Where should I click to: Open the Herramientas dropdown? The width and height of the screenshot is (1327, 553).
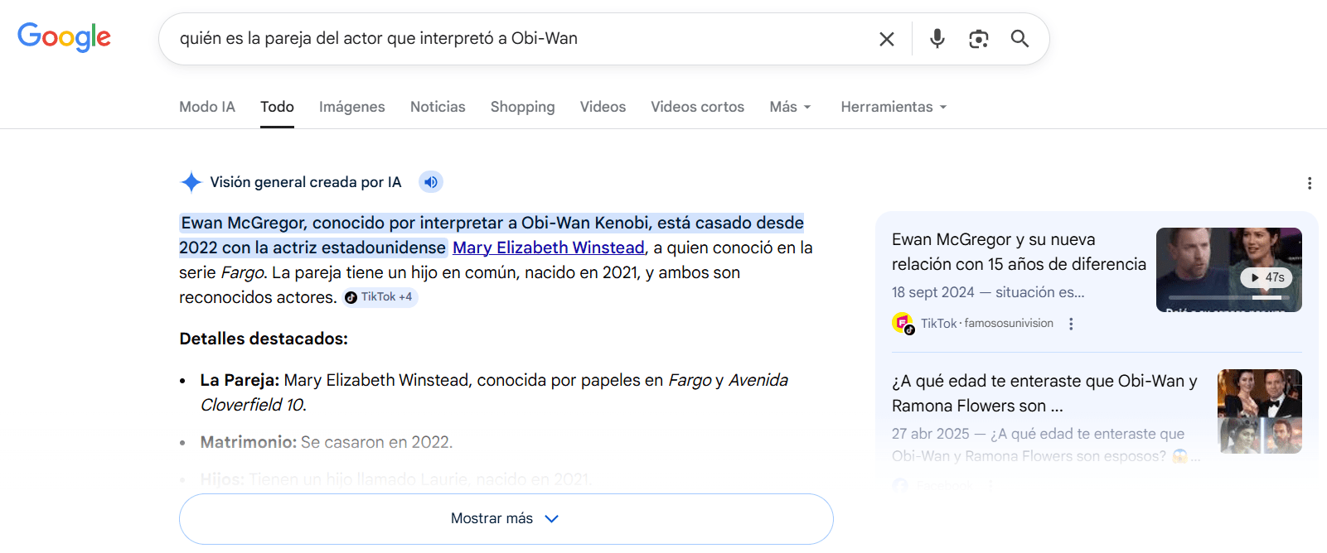click(x=894, y=107)
